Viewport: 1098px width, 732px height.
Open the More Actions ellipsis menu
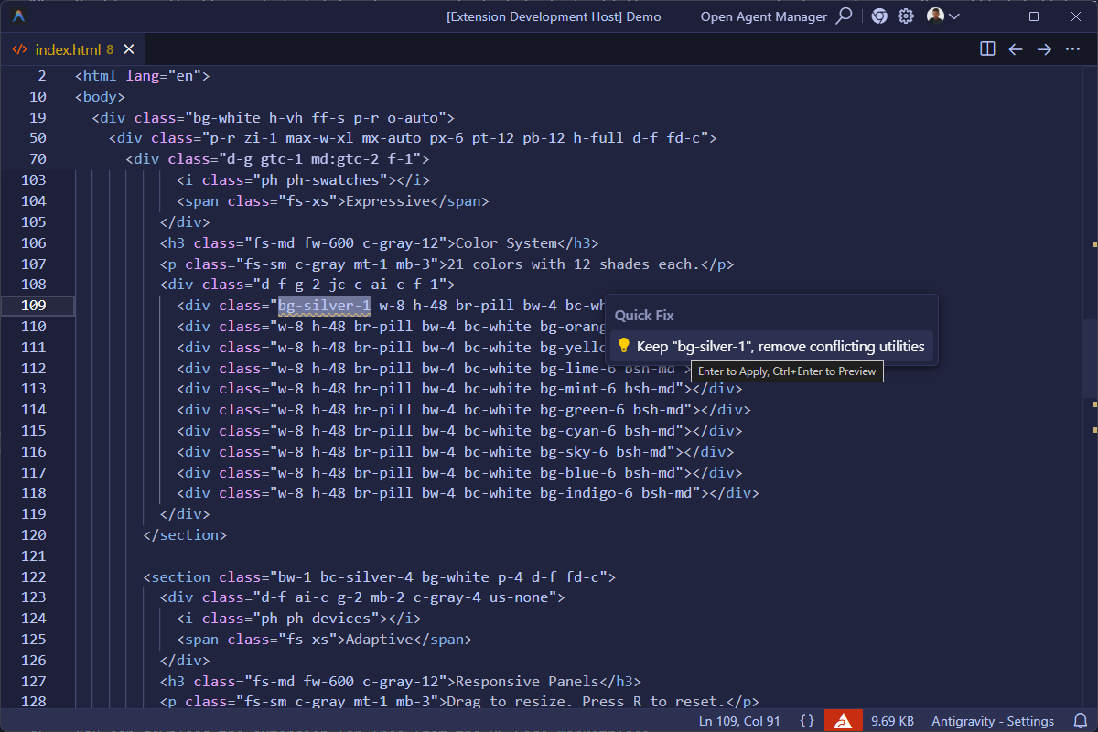click(1073, 49)
